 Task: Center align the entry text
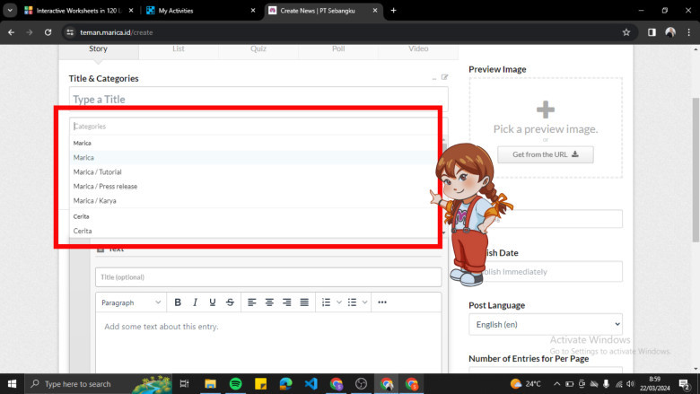(x=269, y=302)
